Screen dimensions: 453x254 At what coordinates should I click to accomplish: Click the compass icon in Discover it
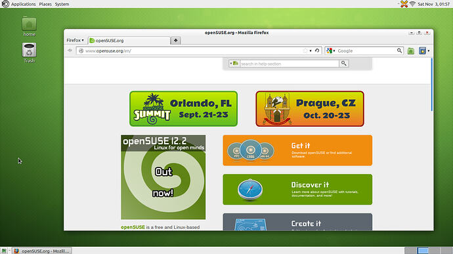[x=250, y=190]
